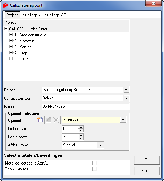Click the new Opmaak layout icon
164x181 pixels.
click(x=40, y=120)
